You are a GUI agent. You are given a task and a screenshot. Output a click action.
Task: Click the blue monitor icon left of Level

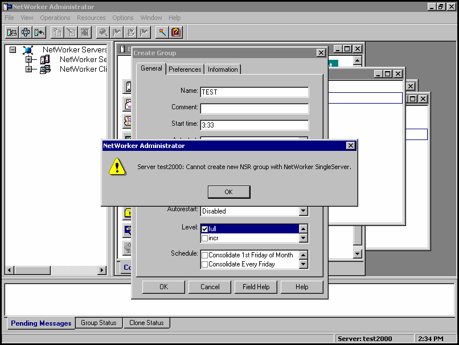pyautogui.click(x=128, y=230)
